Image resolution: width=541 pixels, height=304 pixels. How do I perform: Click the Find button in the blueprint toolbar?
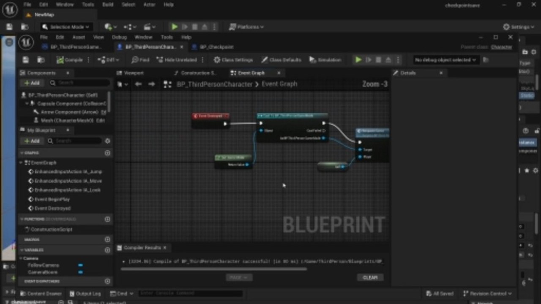click(x=140, y=60)
